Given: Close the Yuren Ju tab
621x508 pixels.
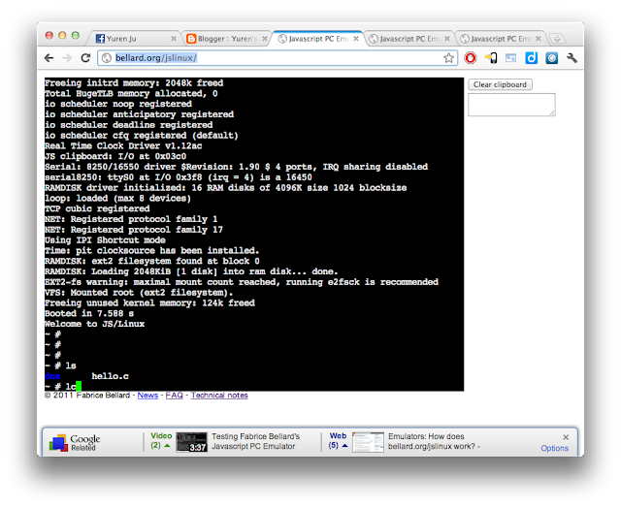Looking at the screenshot, I should click(x=173, y=39).
